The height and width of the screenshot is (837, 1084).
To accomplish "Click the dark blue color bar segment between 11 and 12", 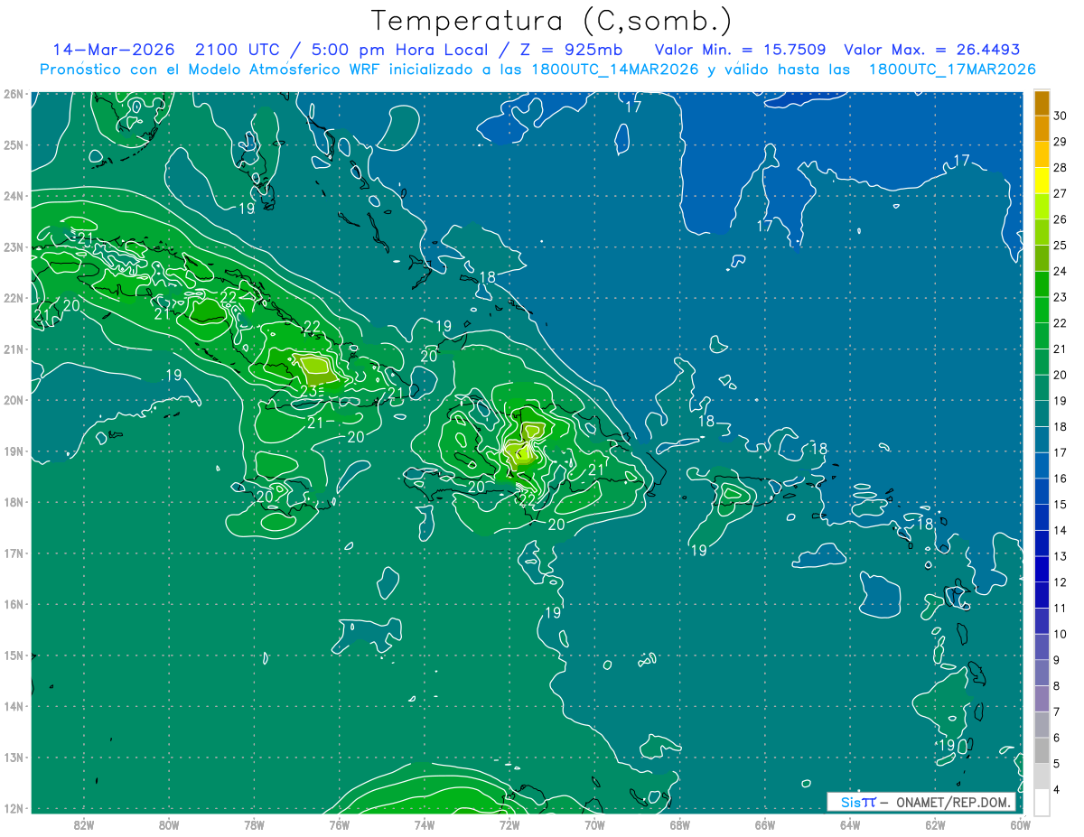I will 1042,595.
